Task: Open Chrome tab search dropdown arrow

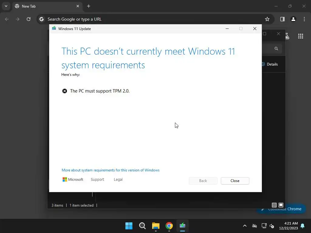Action: point(6,6)
